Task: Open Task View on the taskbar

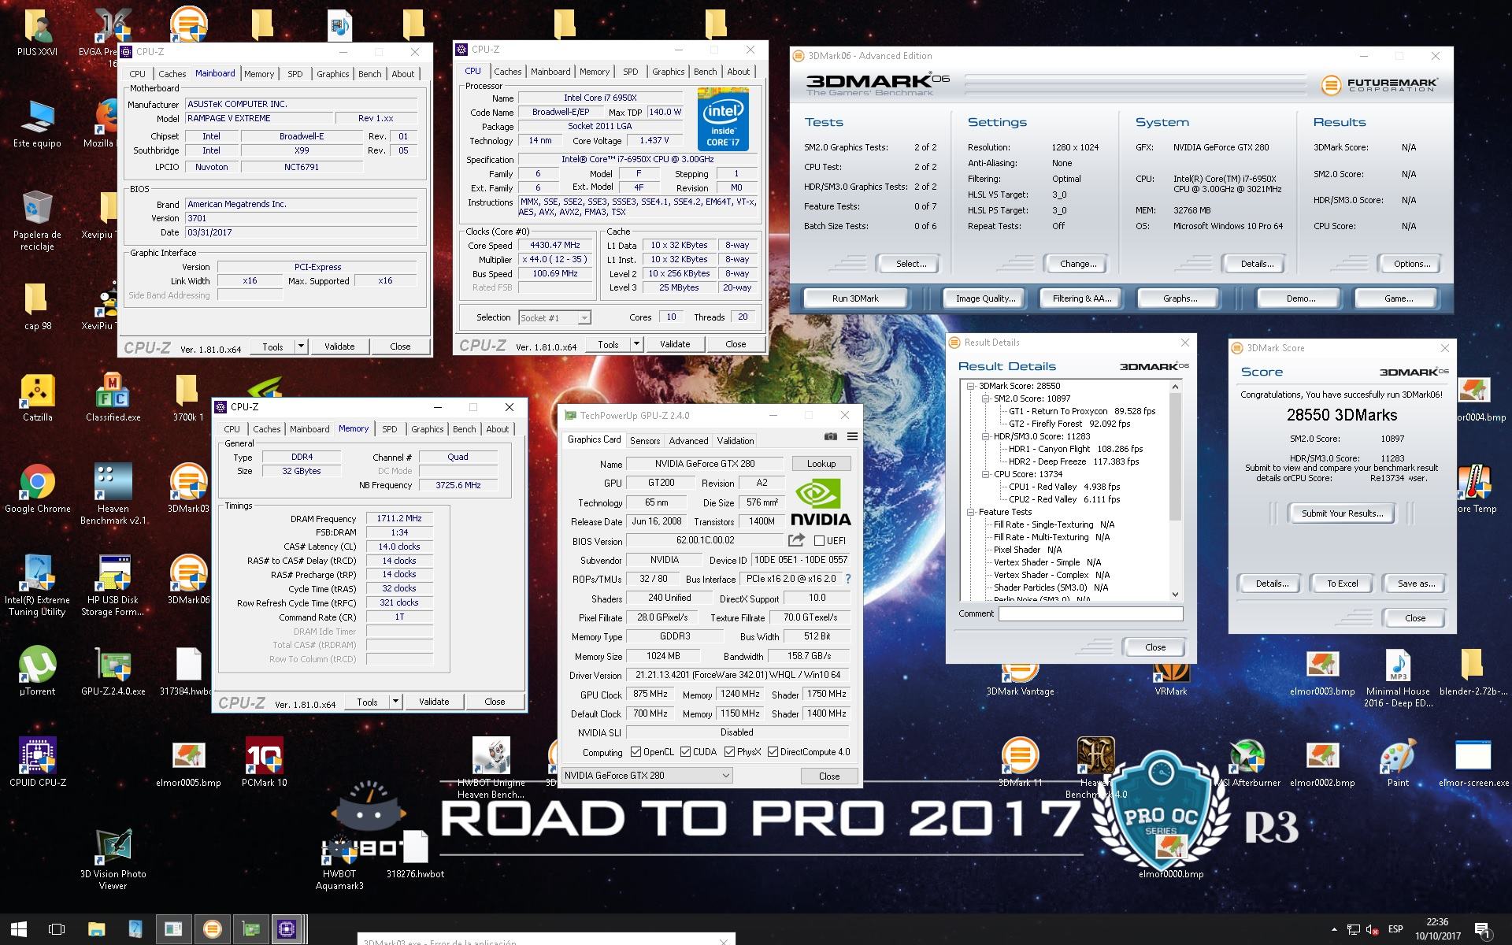Action: point(57,929)
